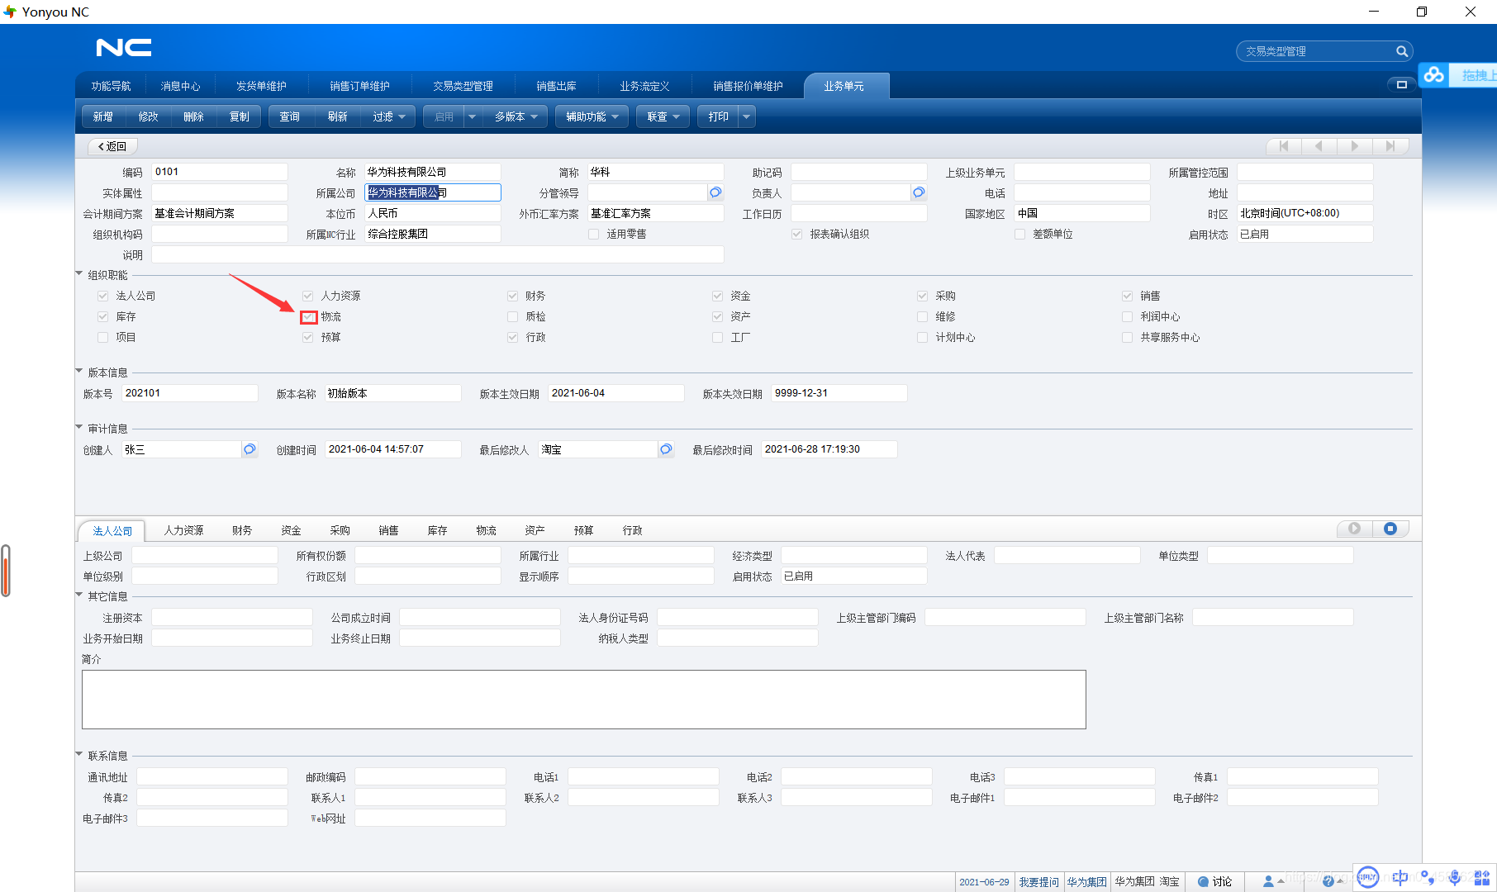Toggle the 物流 checkbox

pos(308,317)
